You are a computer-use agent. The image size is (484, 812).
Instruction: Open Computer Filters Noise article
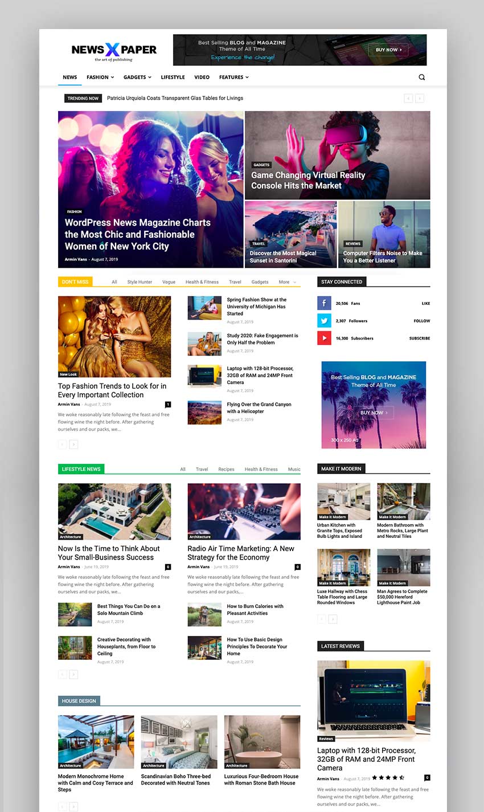tap(383, 257)
